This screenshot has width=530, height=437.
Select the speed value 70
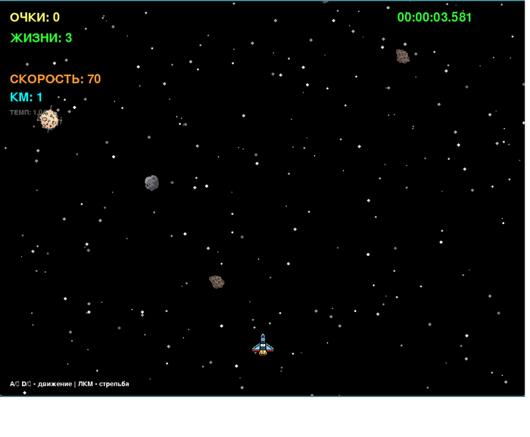tap(94, 79)
